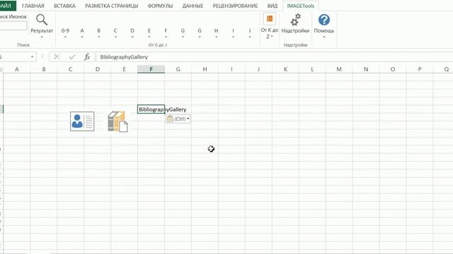Expand the ribbon's letter H icons dropdown
453x254 pixels.
[x=216, y=33]
